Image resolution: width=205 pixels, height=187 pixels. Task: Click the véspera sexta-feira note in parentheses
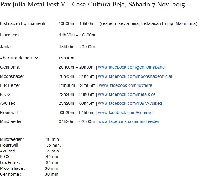tap(148, 23)
